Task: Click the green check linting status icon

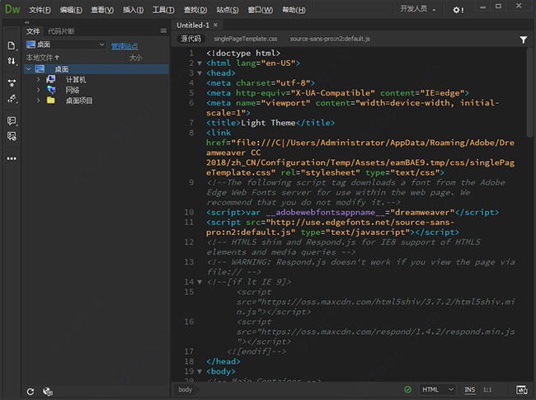Action: tap(407, 389)
